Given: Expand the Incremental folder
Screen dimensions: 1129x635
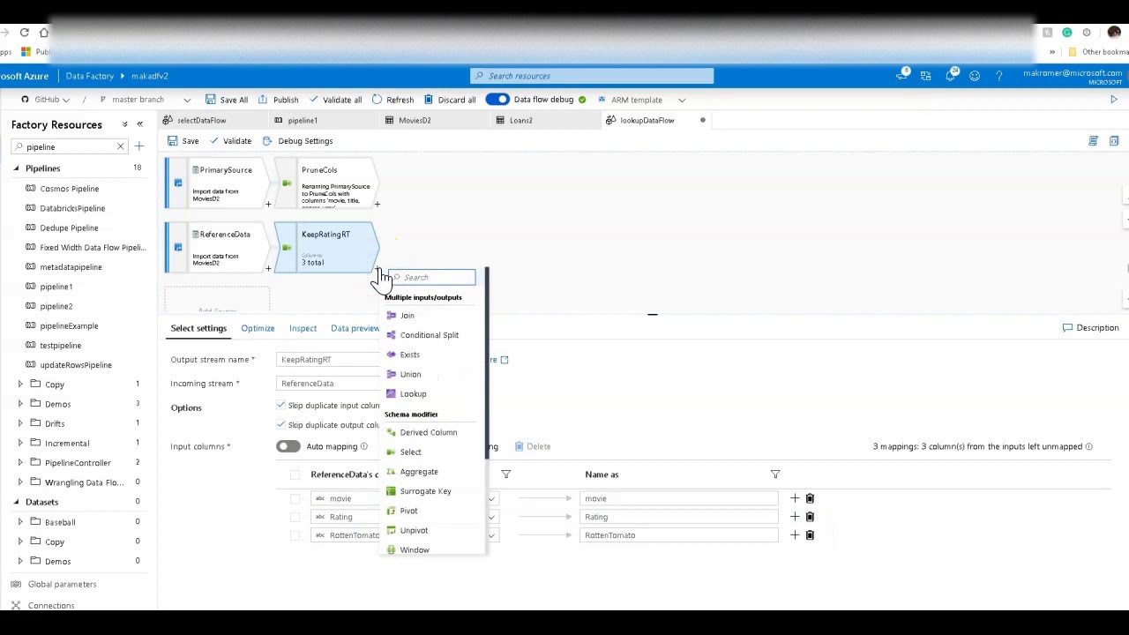Looking at the screenshot, I should click(x=20, y=443).
